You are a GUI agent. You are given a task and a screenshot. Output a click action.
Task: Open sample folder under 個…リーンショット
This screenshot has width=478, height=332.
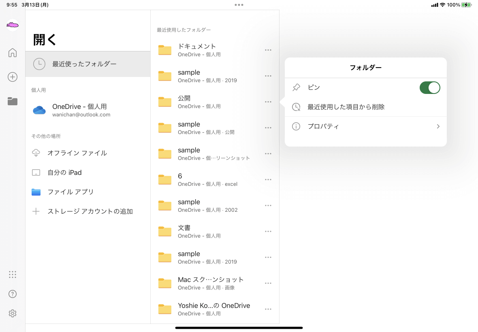(215, 154)
